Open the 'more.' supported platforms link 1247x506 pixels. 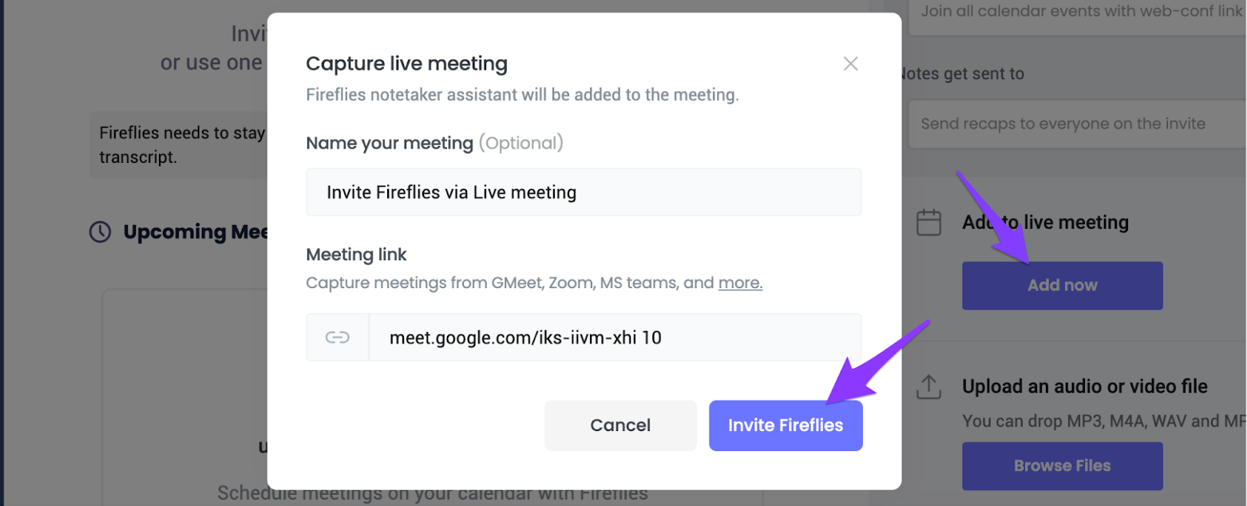click(x=740, y=283)
